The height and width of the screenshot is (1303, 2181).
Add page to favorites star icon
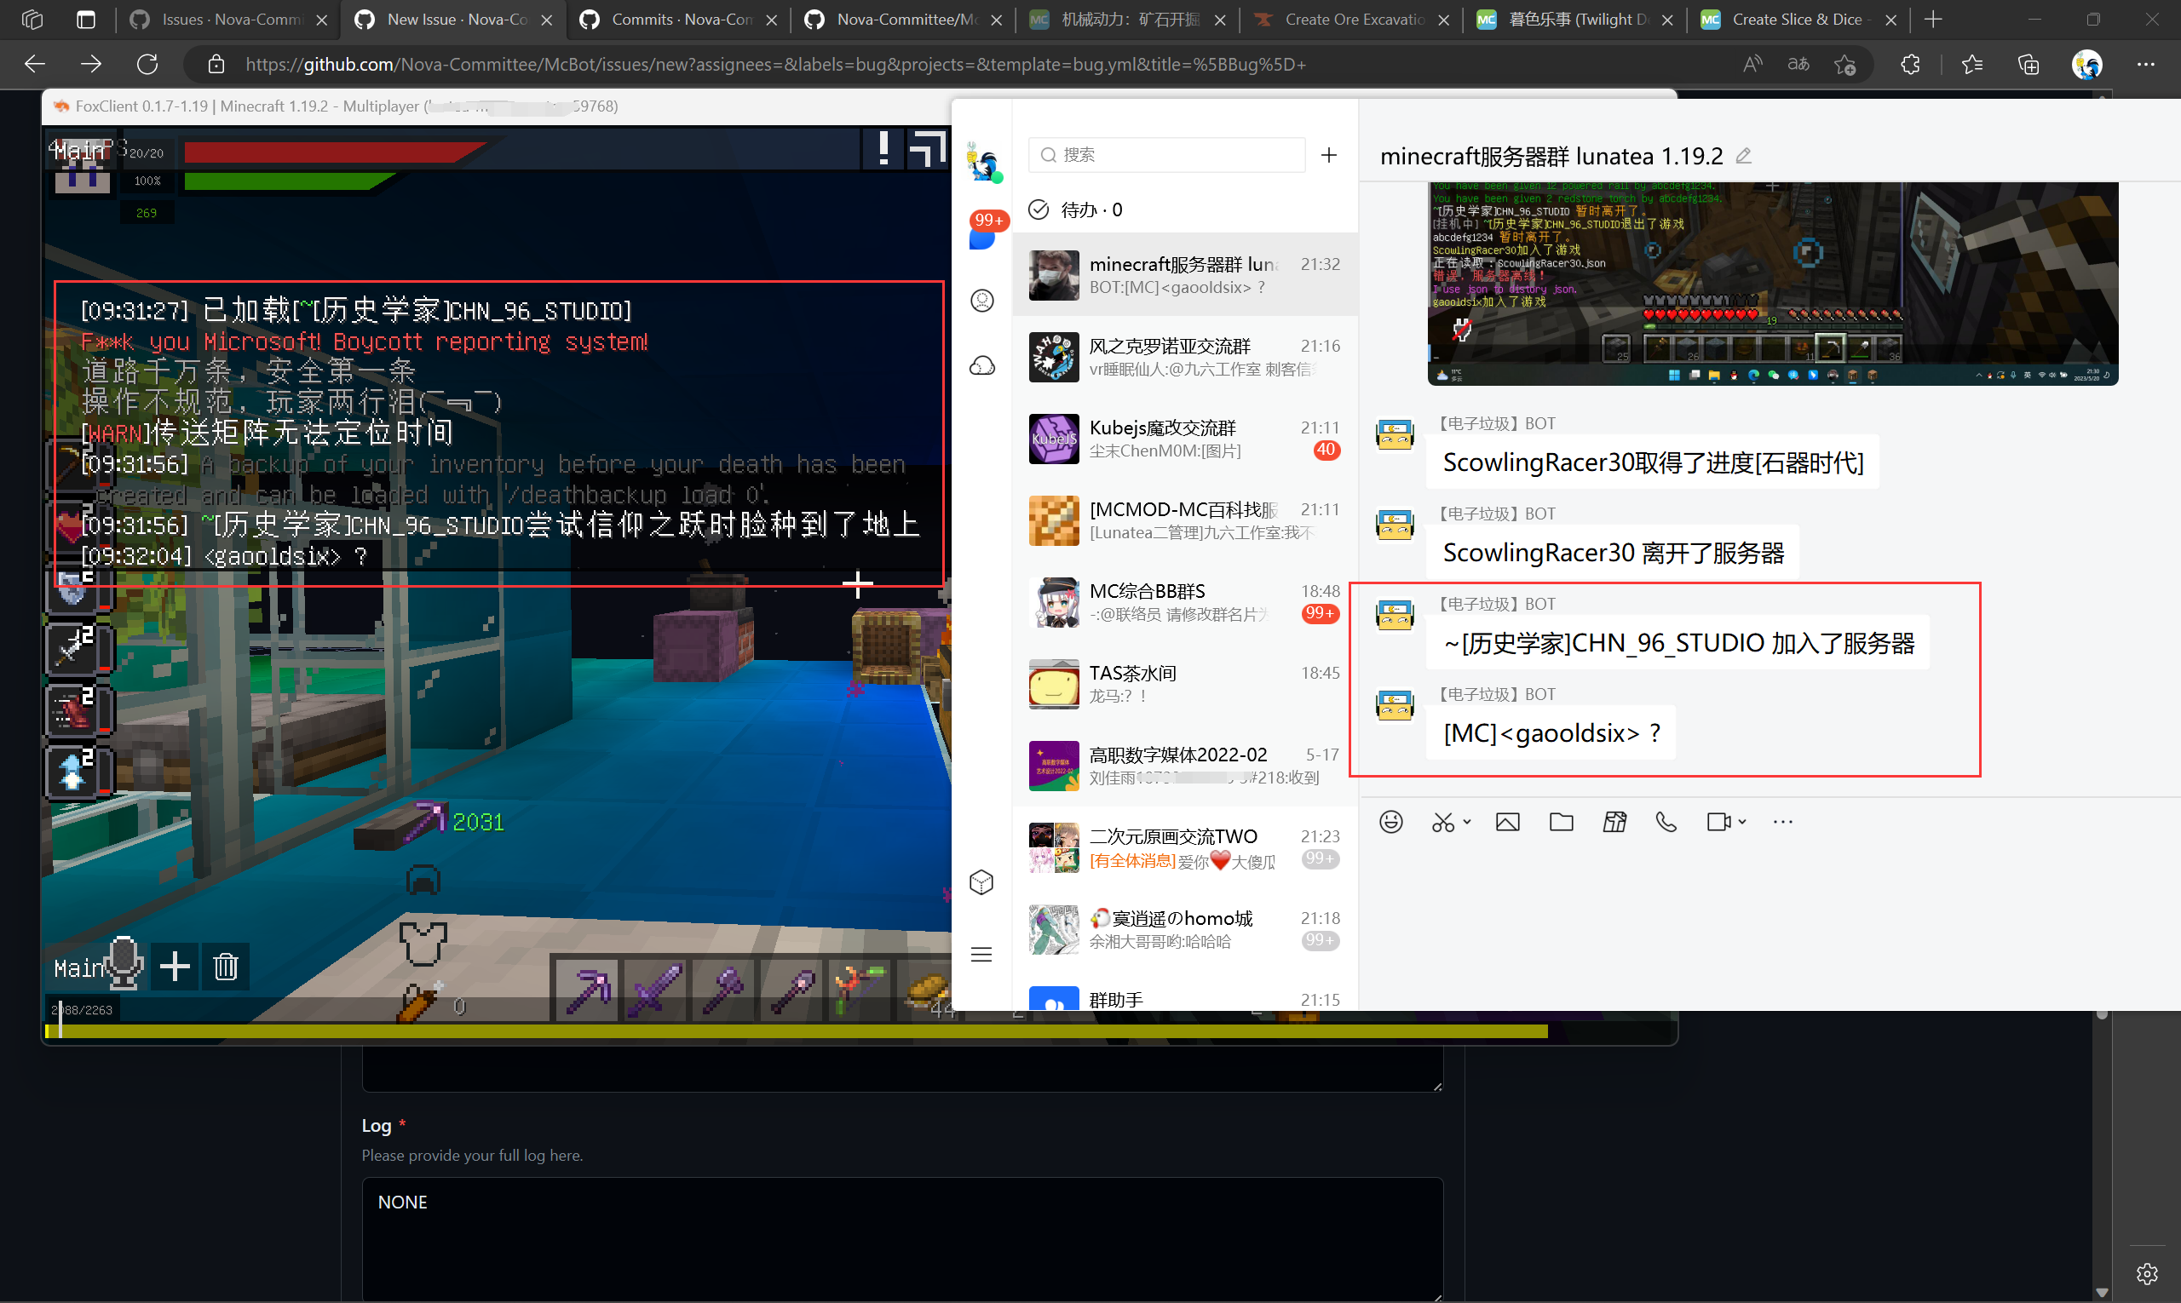[1844, 64]
